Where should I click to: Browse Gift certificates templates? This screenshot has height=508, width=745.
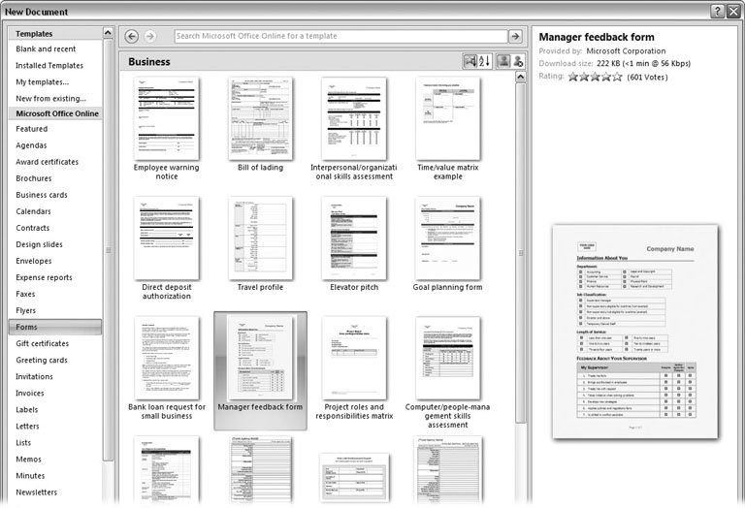[x=43, y=344]
